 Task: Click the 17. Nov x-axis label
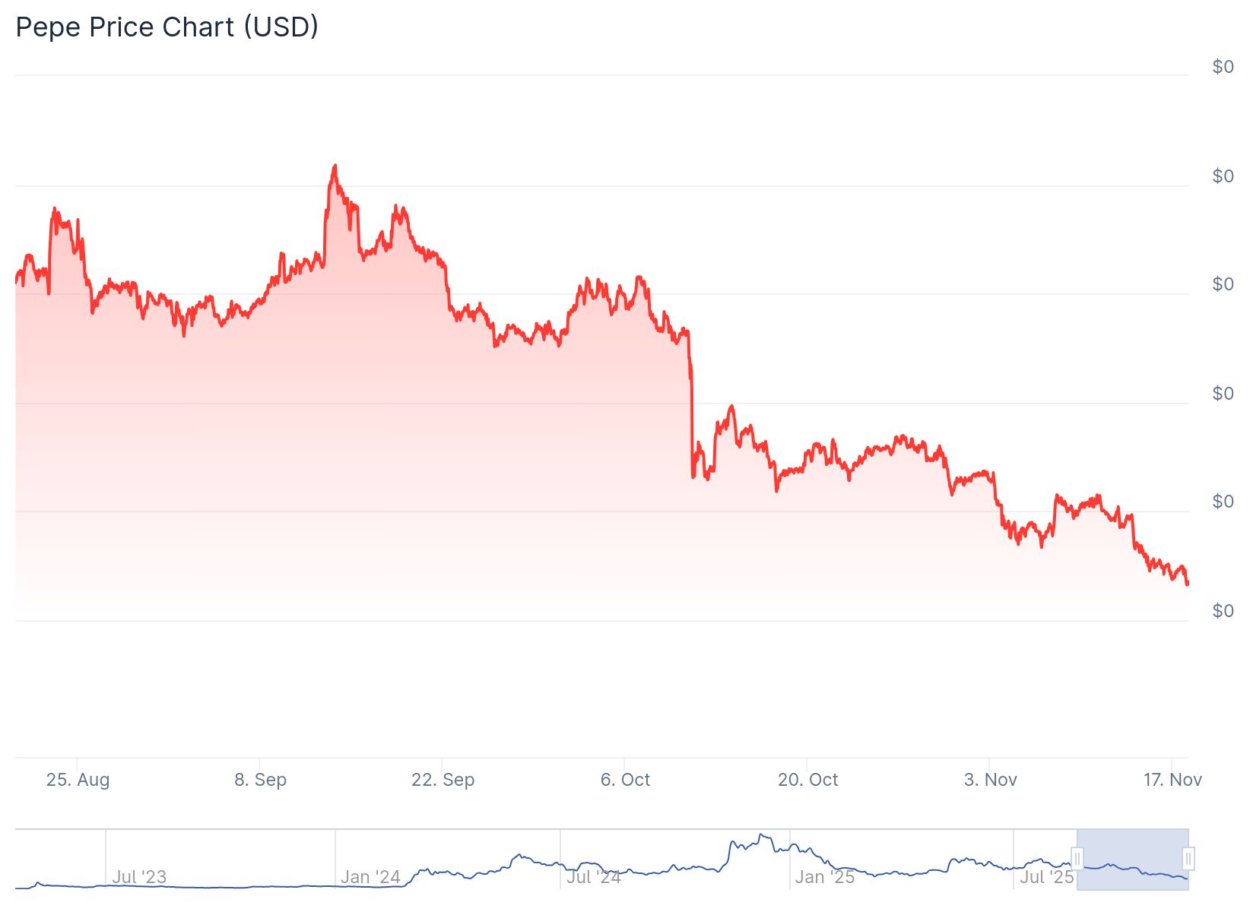1172,780
